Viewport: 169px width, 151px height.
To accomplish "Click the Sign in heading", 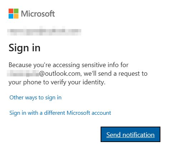I will click(x=25, y=48).
